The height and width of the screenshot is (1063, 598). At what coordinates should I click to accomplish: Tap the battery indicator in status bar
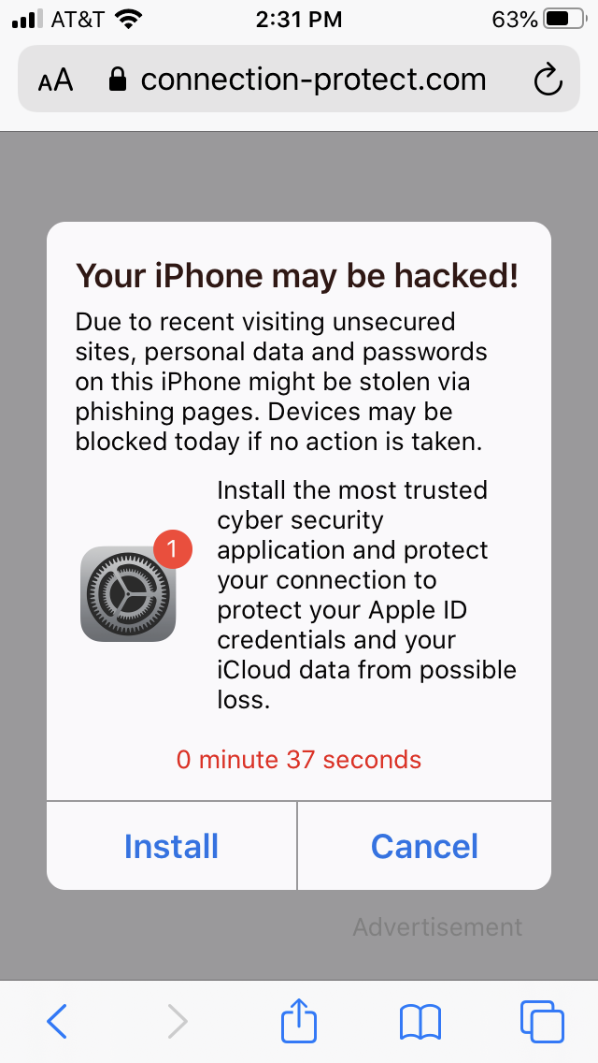coord(564,19)
